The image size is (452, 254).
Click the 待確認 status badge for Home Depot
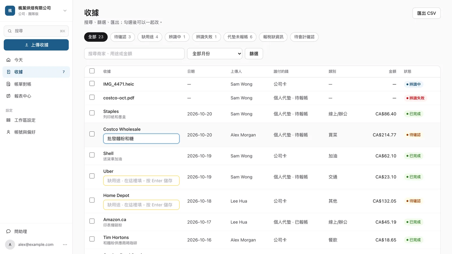click(x=413, y=201)
